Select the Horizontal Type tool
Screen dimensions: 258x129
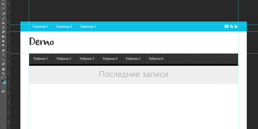coord(3,55)
